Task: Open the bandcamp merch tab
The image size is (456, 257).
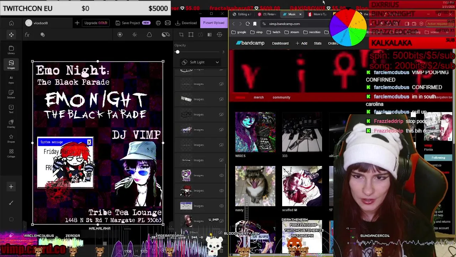Action: click(x=259, y=97)
